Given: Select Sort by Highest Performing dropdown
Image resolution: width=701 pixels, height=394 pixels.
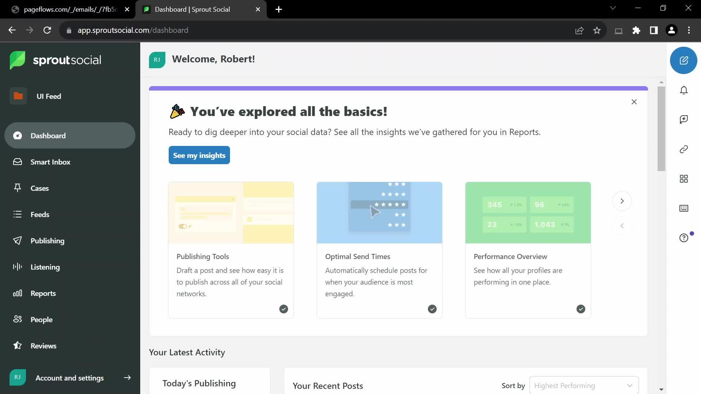Looking at the screenshot, I should pyautogui.click(x=583, y=385).
